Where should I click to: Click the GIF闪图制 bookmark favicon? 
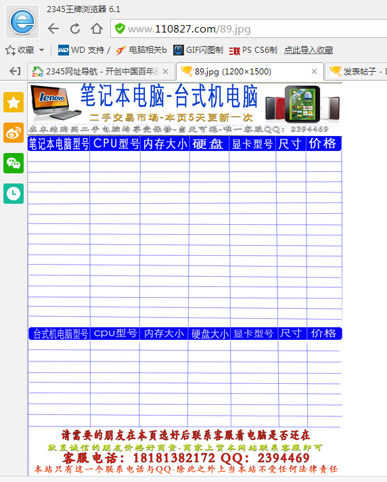click(179, 50)
